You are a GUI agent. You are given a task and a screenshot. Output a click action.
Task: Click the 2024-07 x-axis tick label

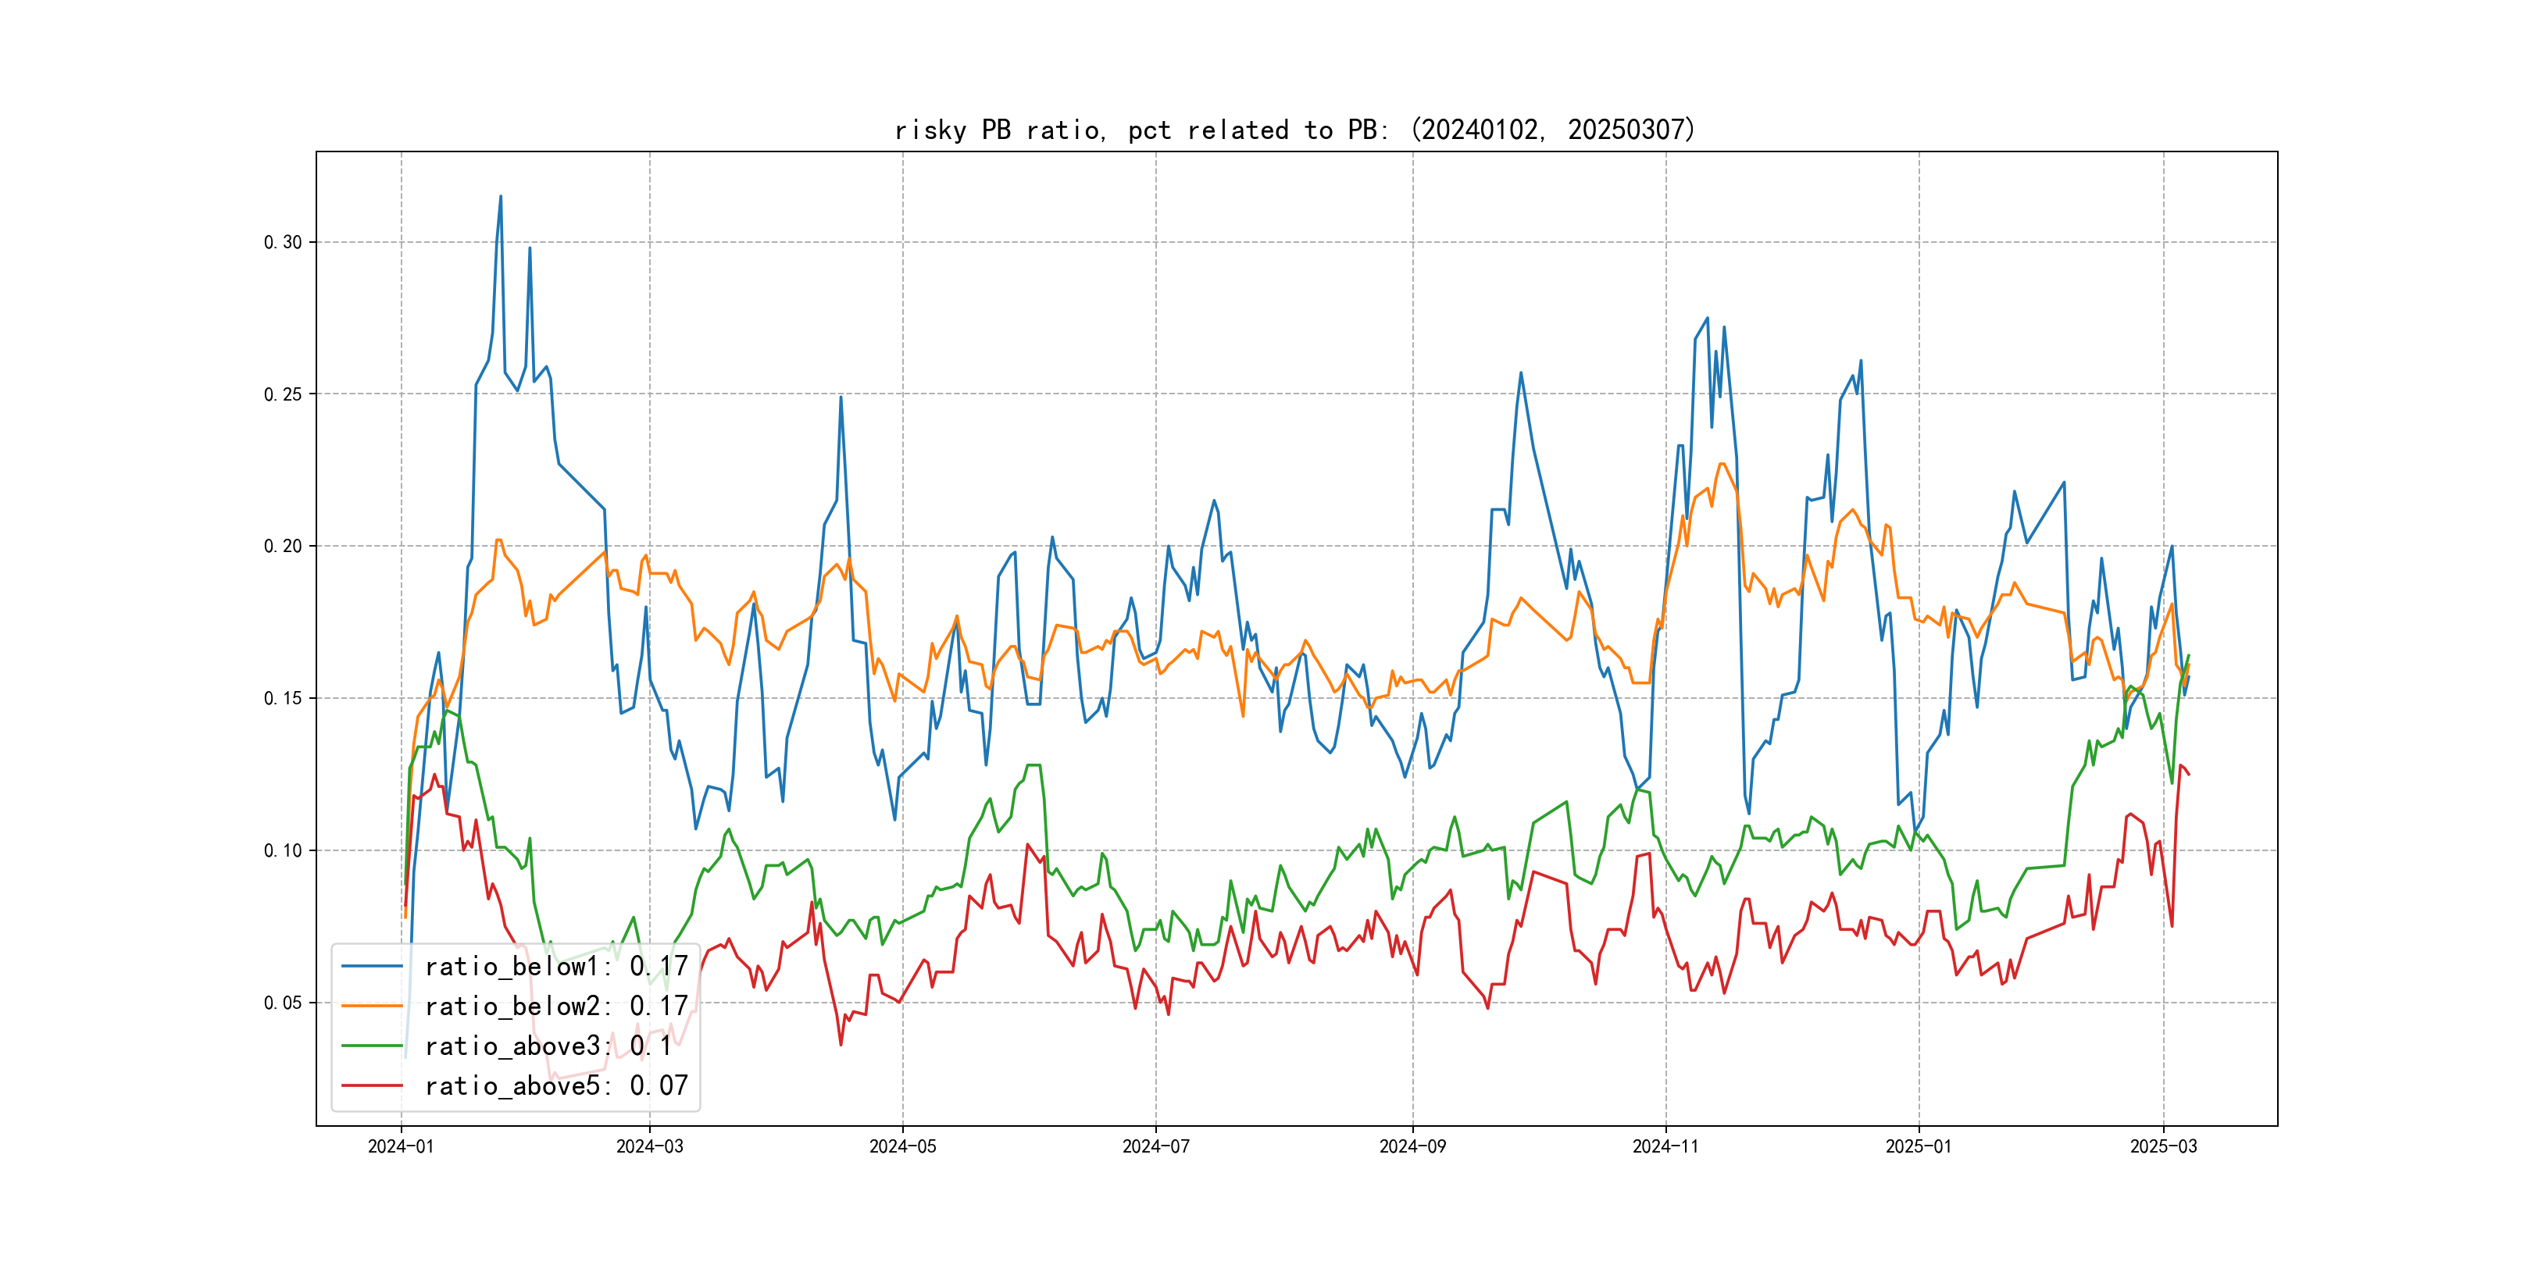pyautogui.click(x=1155, y=1146)
